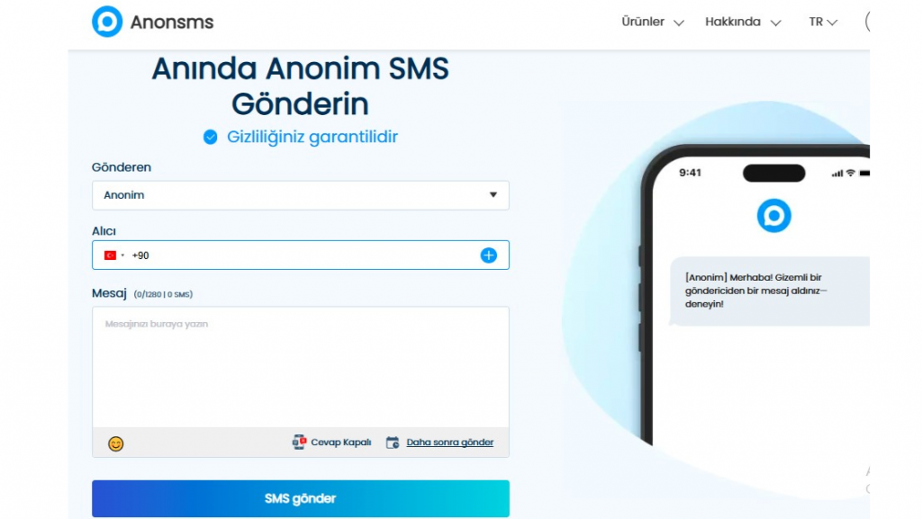Expand the country code selector arrow
Viewport: 922px width, 519px height.
pyautogui.click(x=122, y=255)
